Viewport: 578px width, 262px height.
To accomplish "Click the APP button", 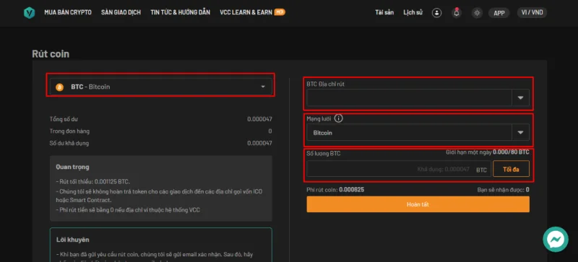I will click(499, 13).
